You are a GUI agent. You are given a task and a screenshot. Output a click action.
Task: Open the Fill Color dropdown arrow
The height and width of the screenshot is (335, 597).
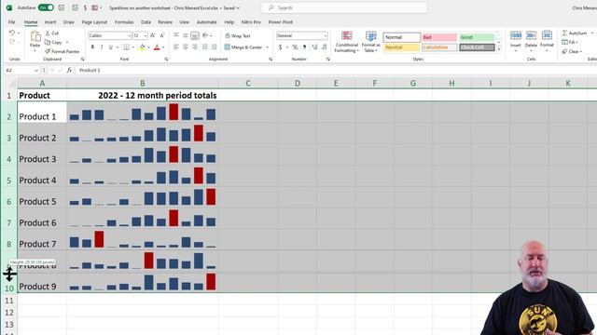click(x=148, y=47)
